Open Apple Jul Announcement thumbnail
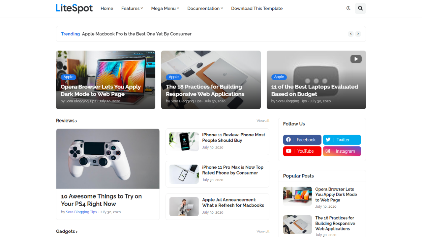422x237 pixels. (184, 206)
